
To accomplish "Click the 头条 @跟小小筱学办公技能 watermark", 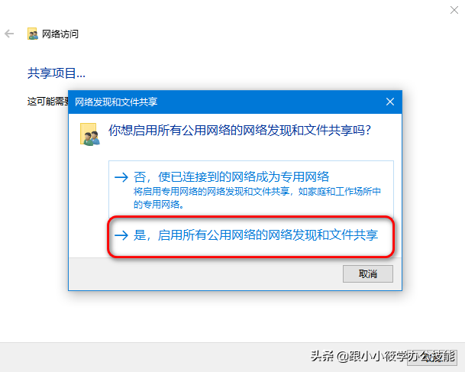I will click(383, 356).
